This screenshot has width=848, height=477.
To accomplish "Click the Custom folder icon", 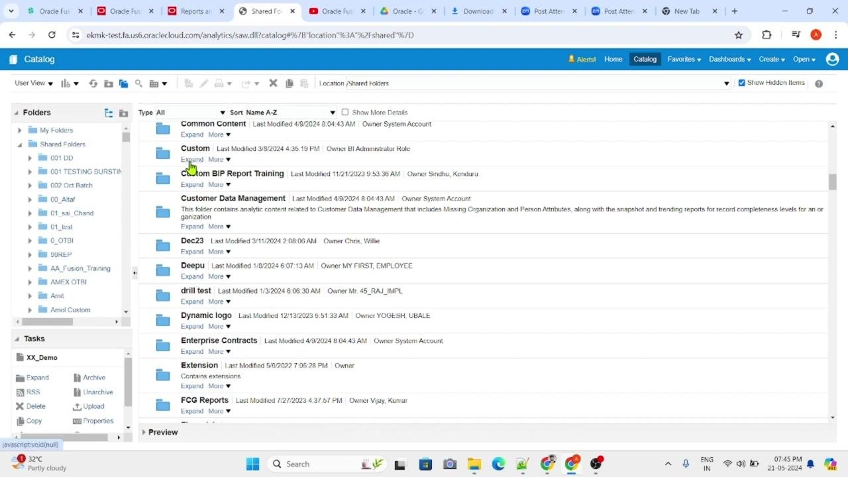I will coord(163,154).
